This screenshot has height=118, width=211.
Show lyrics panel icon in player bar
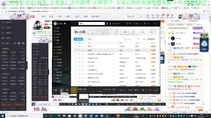(143, 90)
